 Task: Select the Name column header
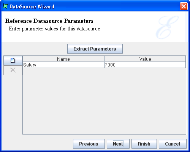click(x=63, y=59)
